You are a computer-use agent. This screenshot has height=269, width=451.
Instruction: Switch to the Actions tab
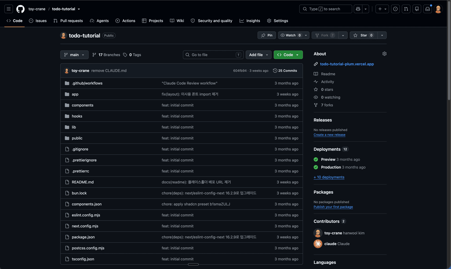coord(125,21)
